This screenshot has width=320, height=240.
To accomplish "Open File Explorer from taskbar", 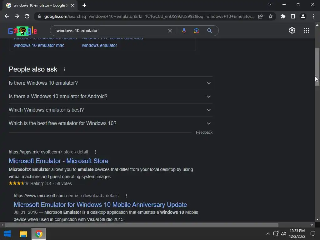I will 23,234.
